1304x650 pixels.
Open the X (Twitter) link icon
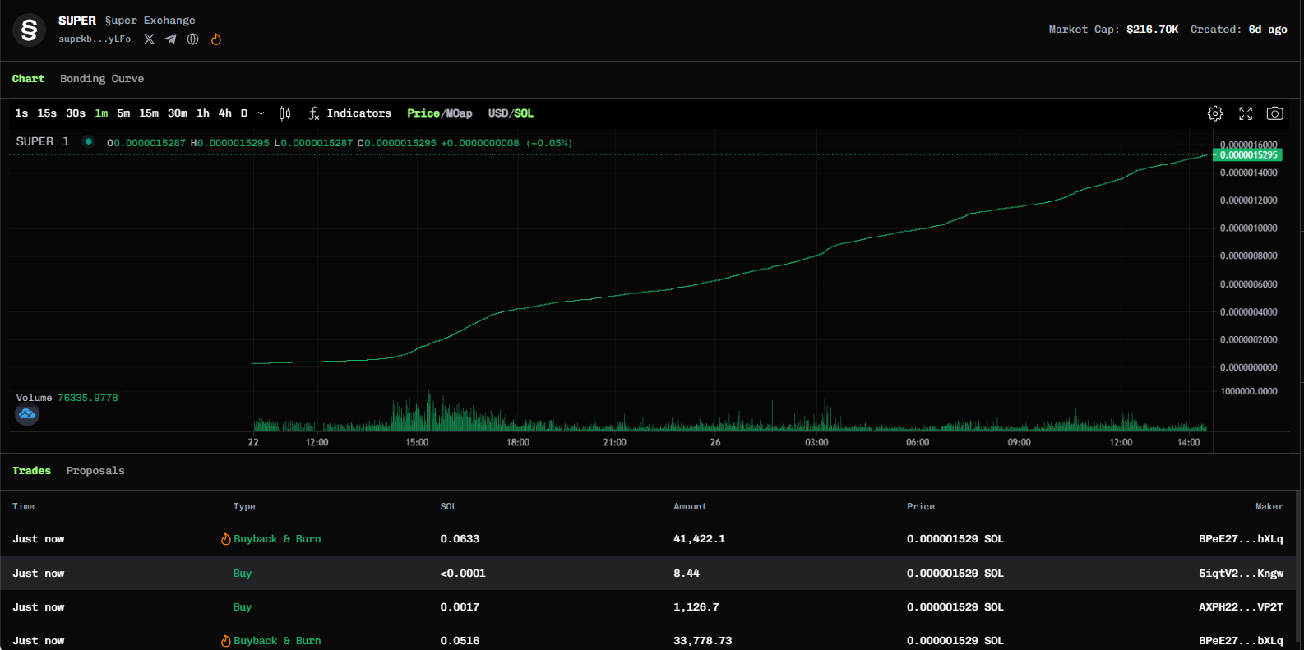click(149, 39)
